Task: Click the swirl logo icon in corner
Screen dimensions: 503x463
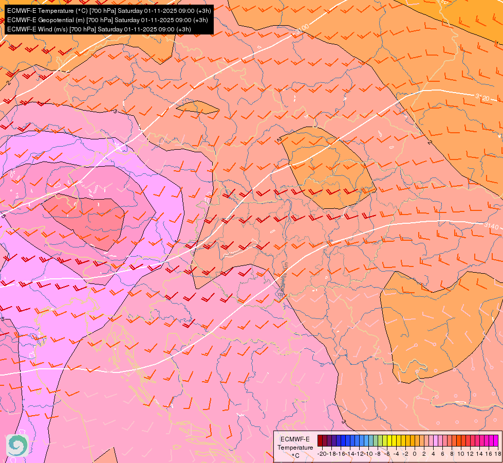Action: (x=17, y=446)
